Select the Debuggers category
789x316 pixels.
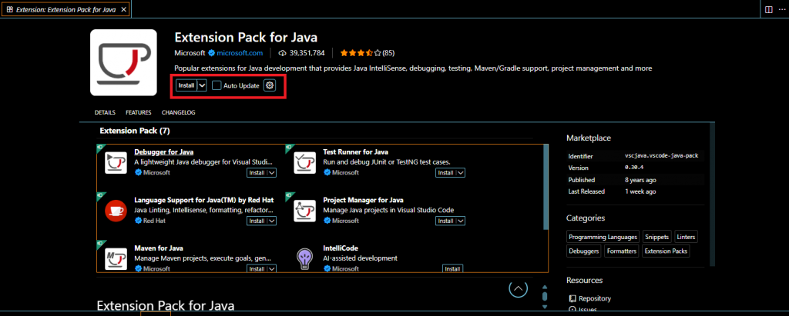(584, 251)
